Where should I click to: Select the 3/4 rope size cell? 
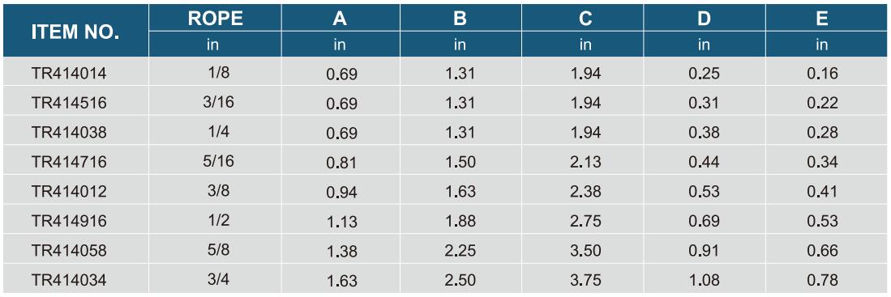[x=216, y=279]
